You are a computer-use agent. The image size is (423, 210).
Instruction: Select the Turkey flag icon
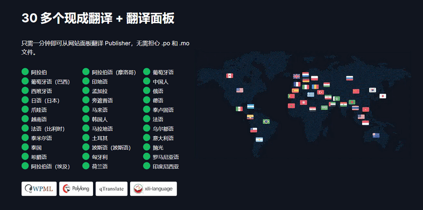[320, 93]
